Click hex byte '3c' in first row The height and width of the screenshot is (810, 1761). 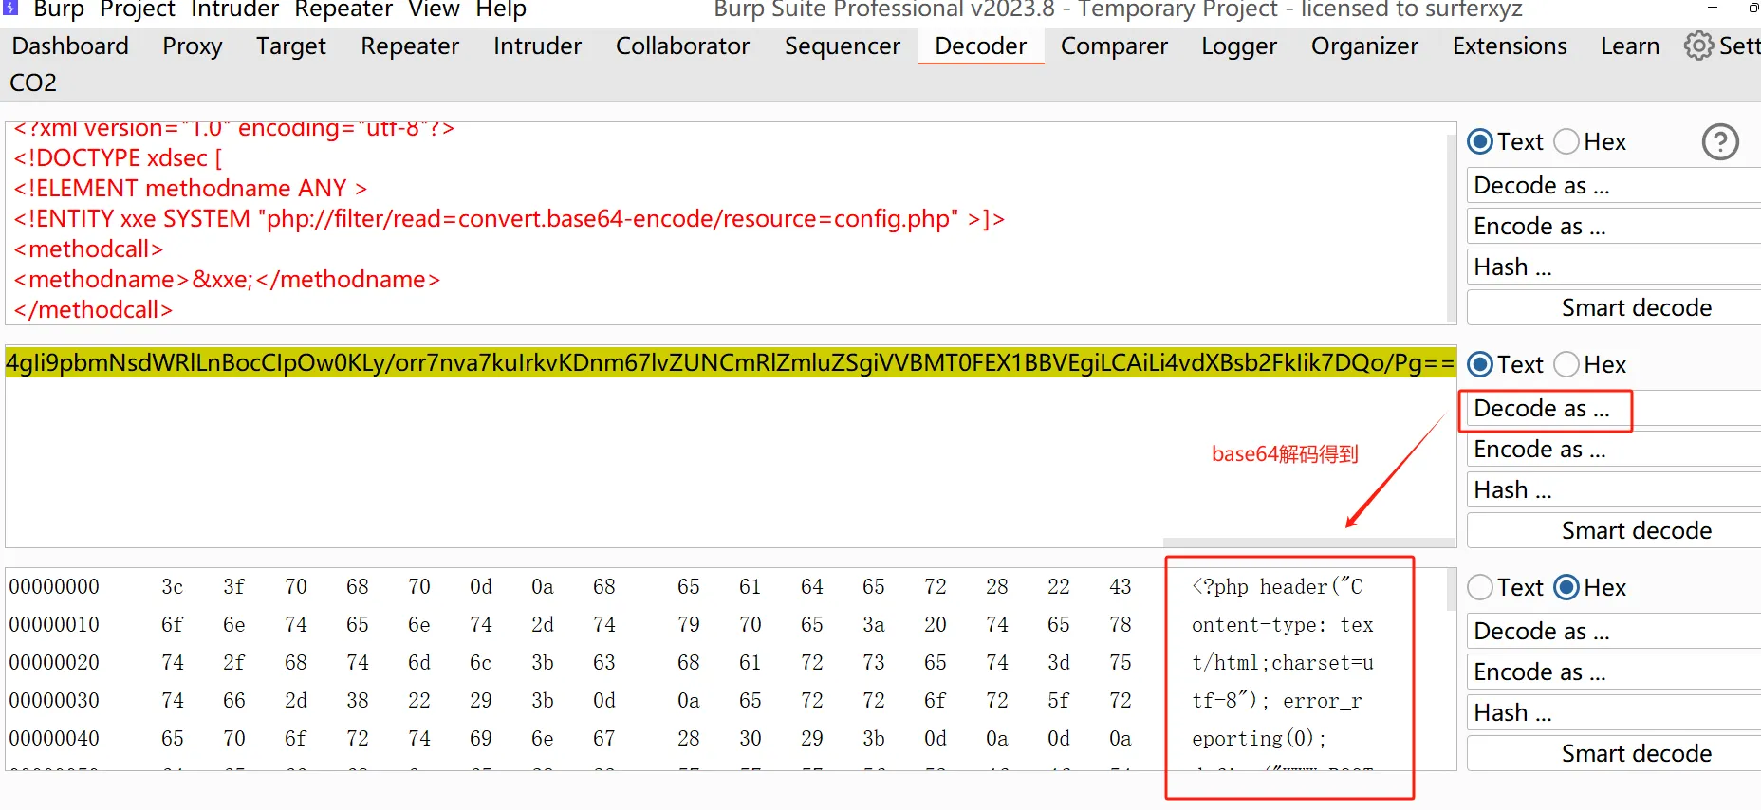(172, 587)
